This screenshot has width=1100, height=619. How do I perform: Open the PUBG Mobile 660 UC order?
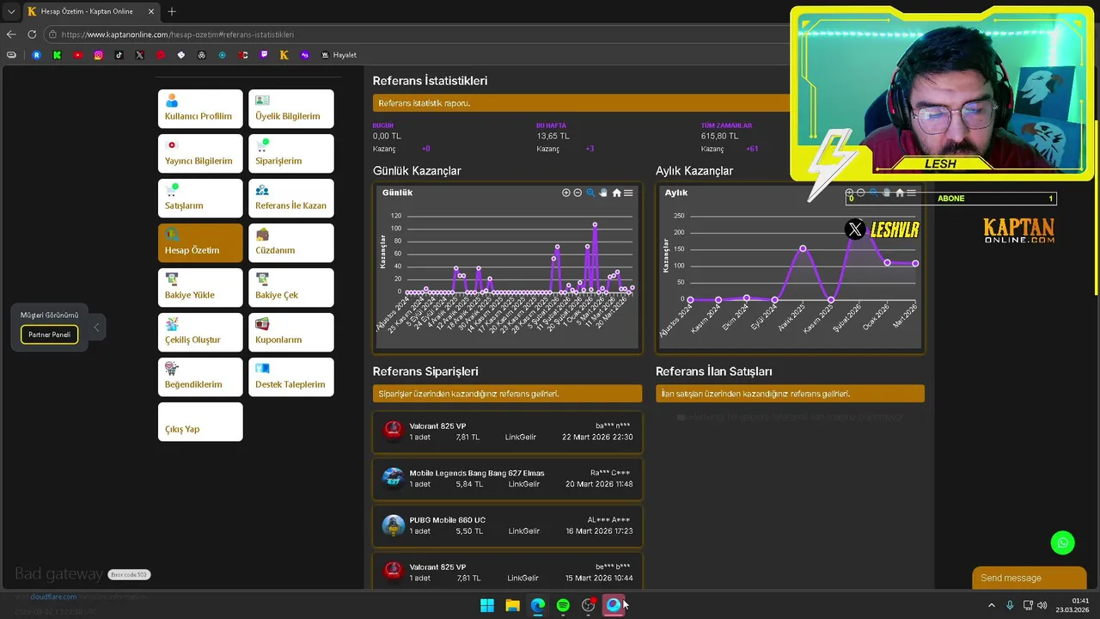pos(507,526)
